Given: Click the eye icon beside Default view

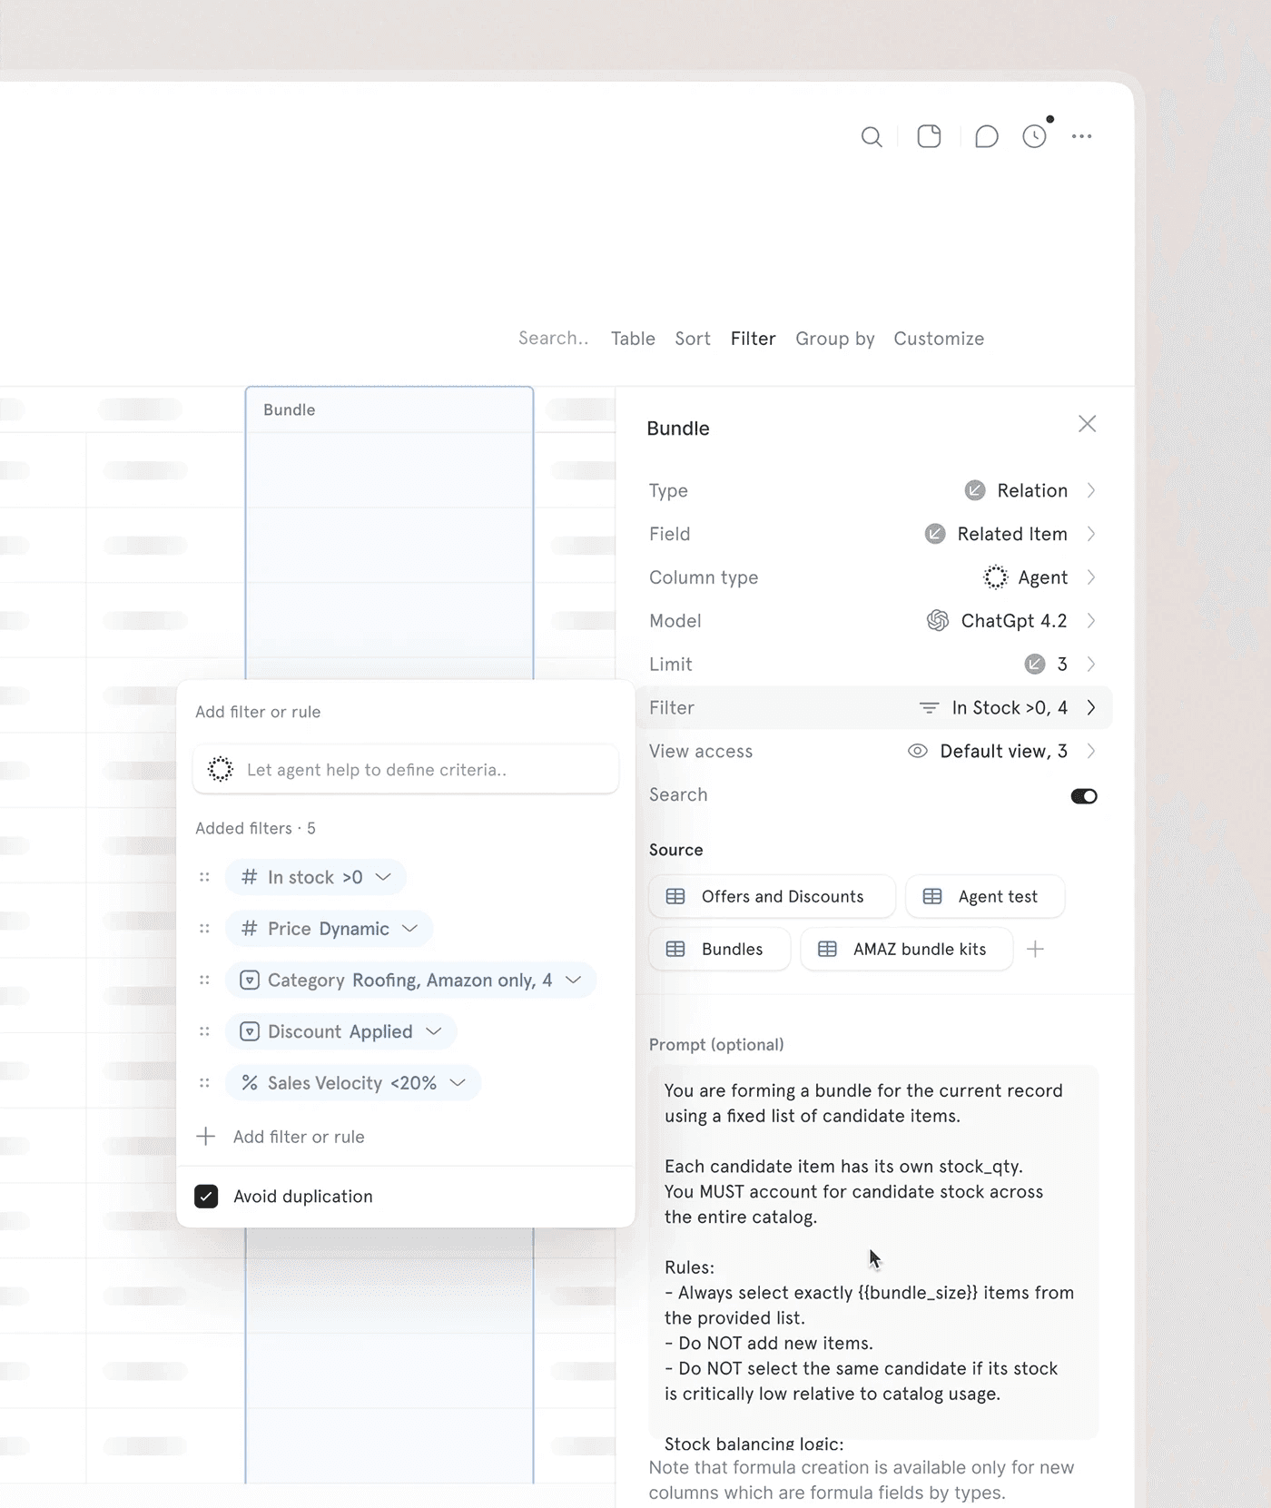Looking at the screenshot, I should (917, 751).
